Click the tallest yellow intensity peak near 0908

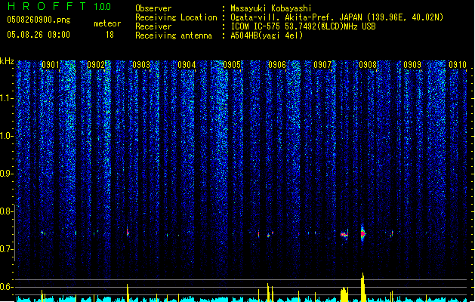click(363, 287)
